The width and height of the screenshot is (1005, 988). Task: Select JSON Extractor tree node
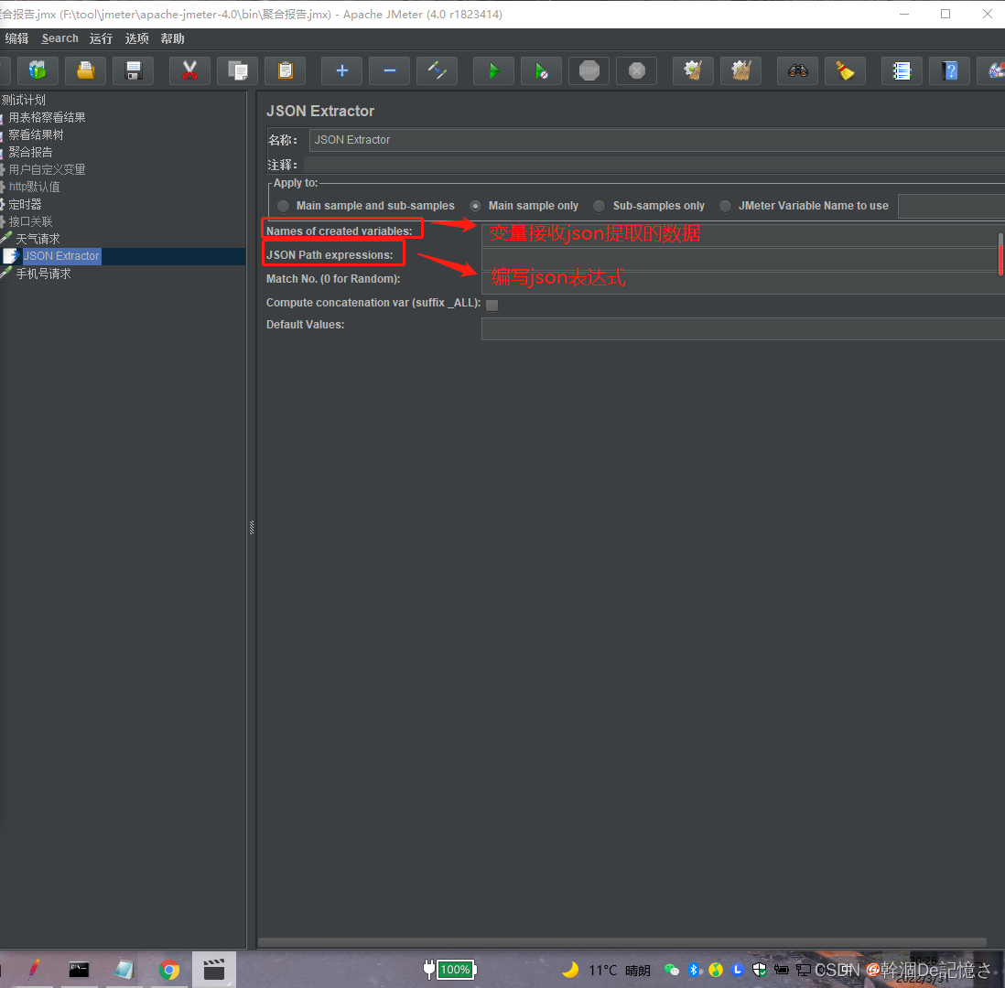pos(61,255)
